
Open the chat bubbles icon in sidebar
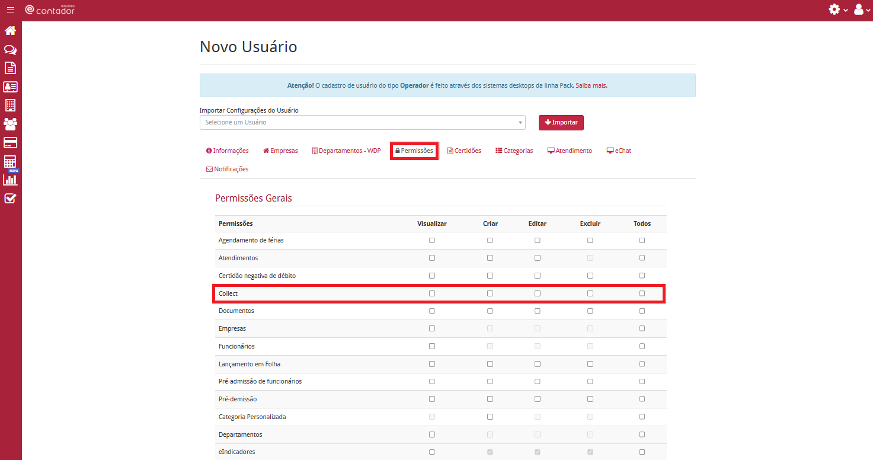point(10,50)
